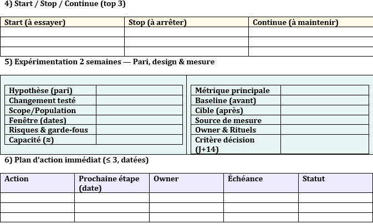Click the "Statut" column header
The height and width of the screenshot is (224, 373).
coord(335,183)
